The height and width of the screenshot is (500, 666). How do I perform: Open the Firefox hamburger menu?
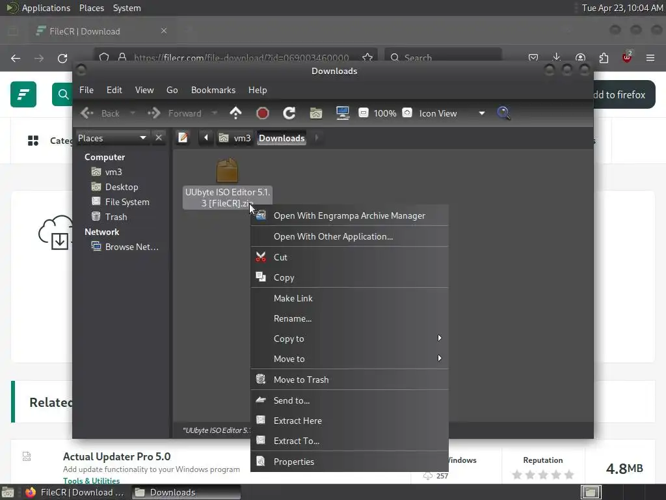pos(650,57)
